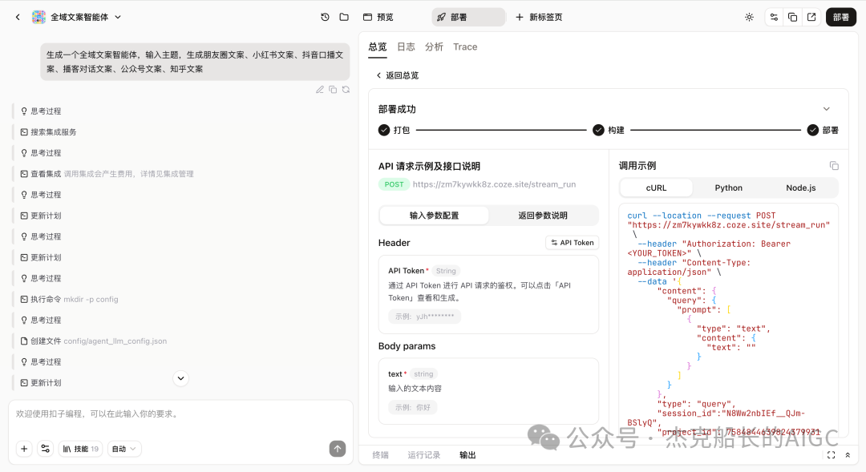Open the chat settings sliders button
This screenshot has height=472, width=866.
pos(45,449)
